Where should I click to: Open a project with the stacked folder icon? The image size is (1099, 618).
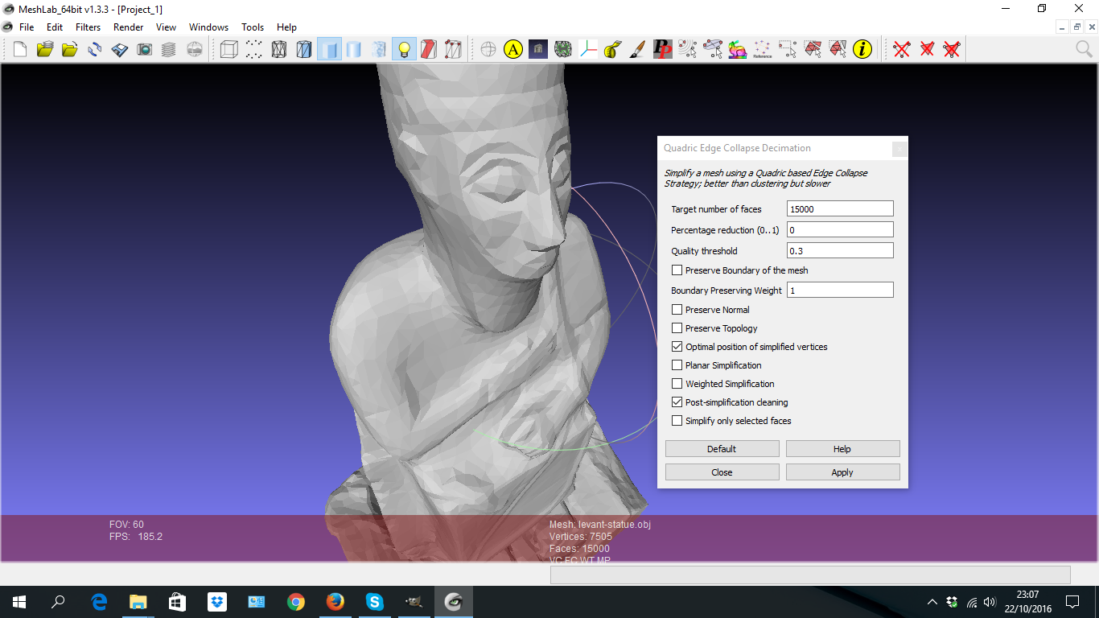coord(44,50)
